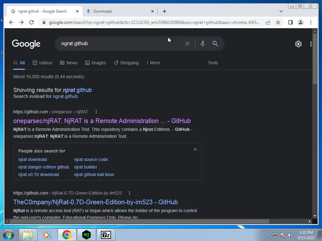
Task: View site information padlock icon
Action: (x=44, y=22)
